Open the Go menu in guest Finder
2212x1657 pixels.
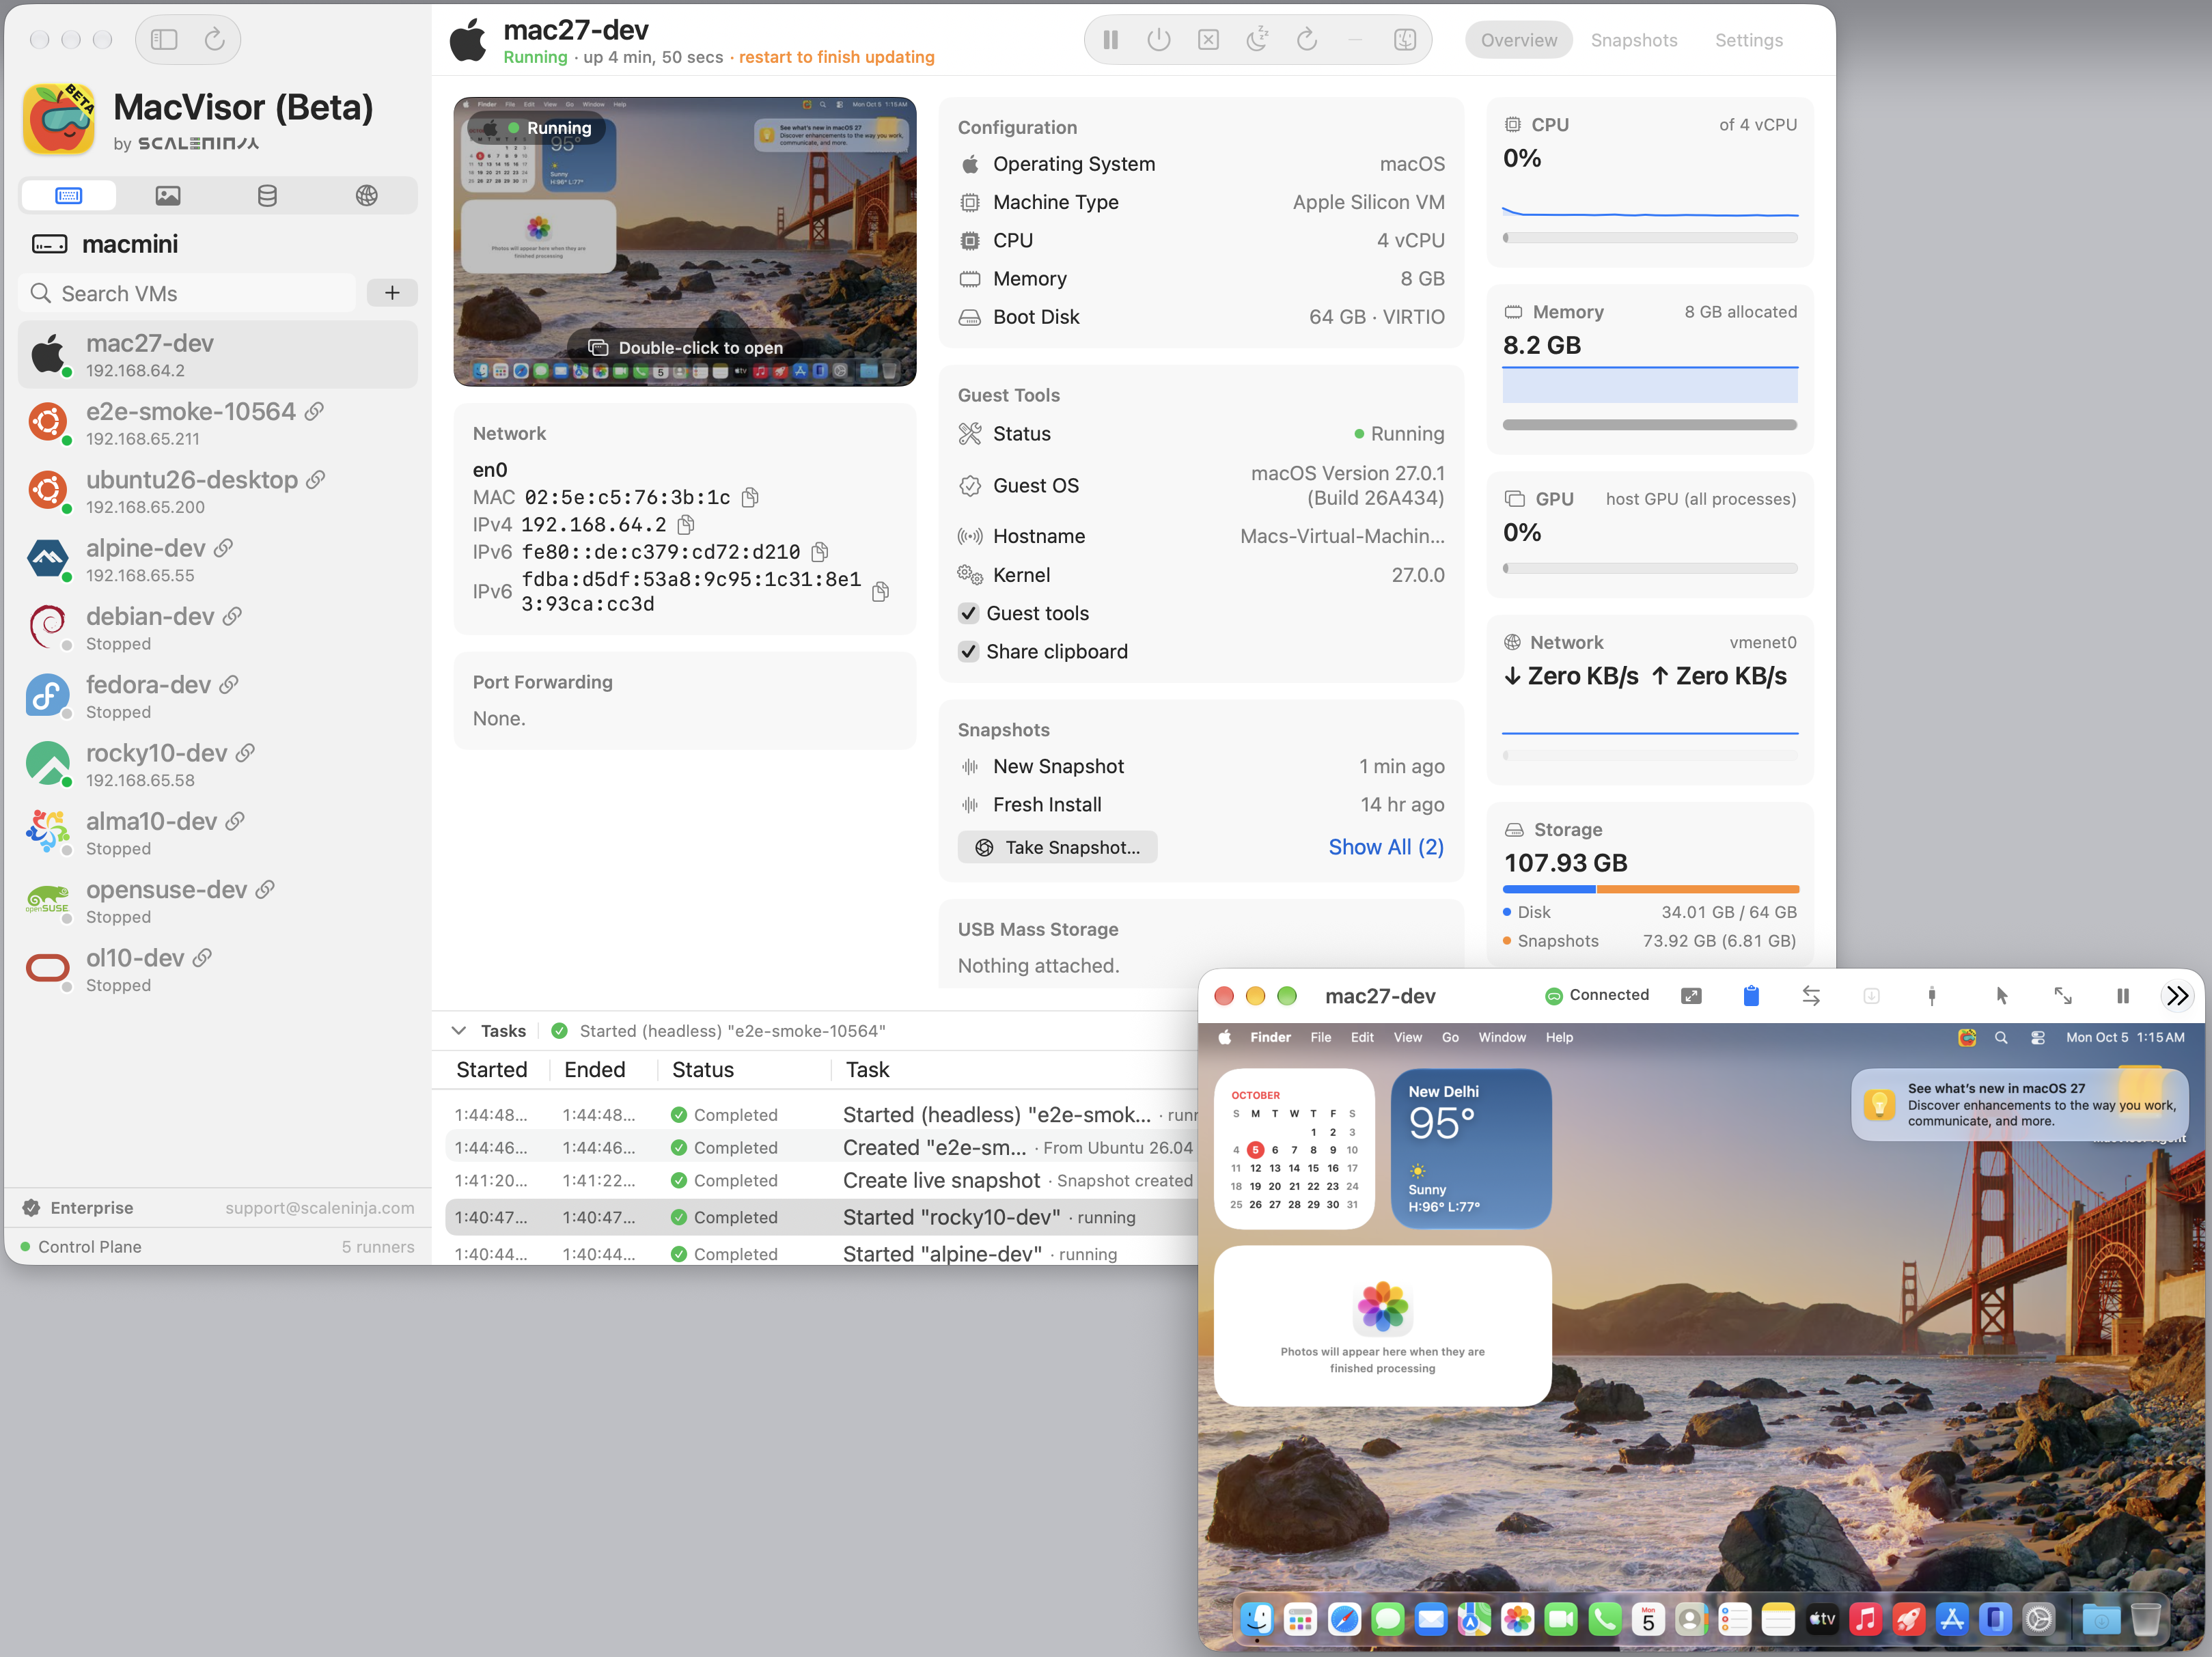1450,1038
